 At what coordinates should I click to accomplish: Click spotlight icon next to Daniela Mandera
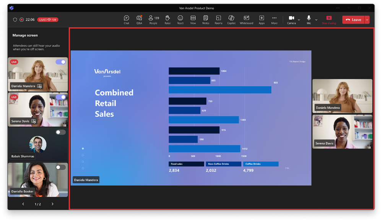point(39,86)
